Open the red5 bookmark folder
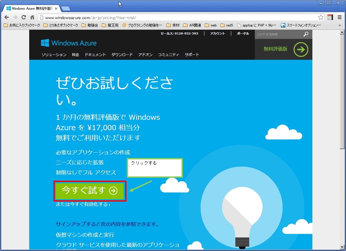The width and height of the screenshot is (346, 251). [x=227, y=25]
